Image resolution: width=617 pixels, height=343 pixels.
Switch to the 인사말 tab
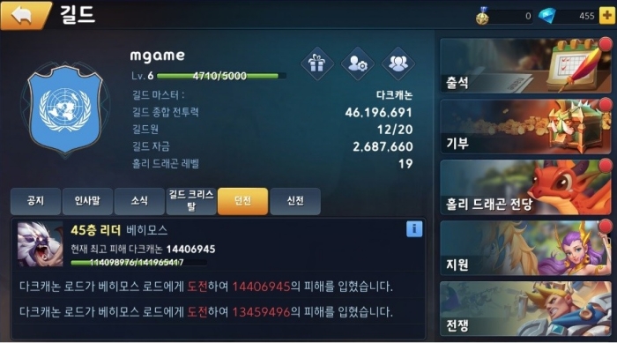[x=88, y=201]
